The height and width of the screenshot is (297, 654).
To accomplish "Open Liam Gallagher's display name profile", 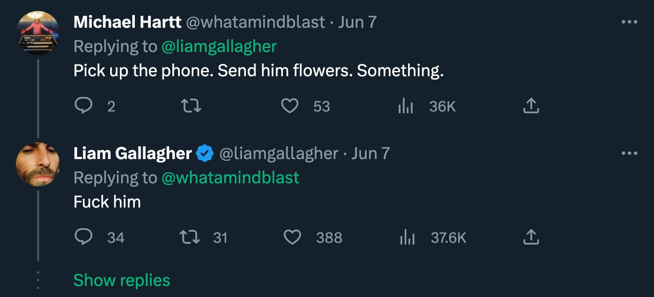I will tap(132, 153).
